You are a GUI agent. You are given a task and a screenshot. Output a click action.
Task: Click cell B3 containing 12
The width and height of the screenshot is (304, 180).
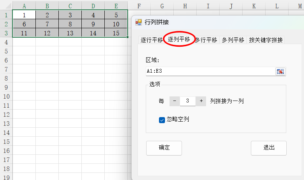coord(47,33)
